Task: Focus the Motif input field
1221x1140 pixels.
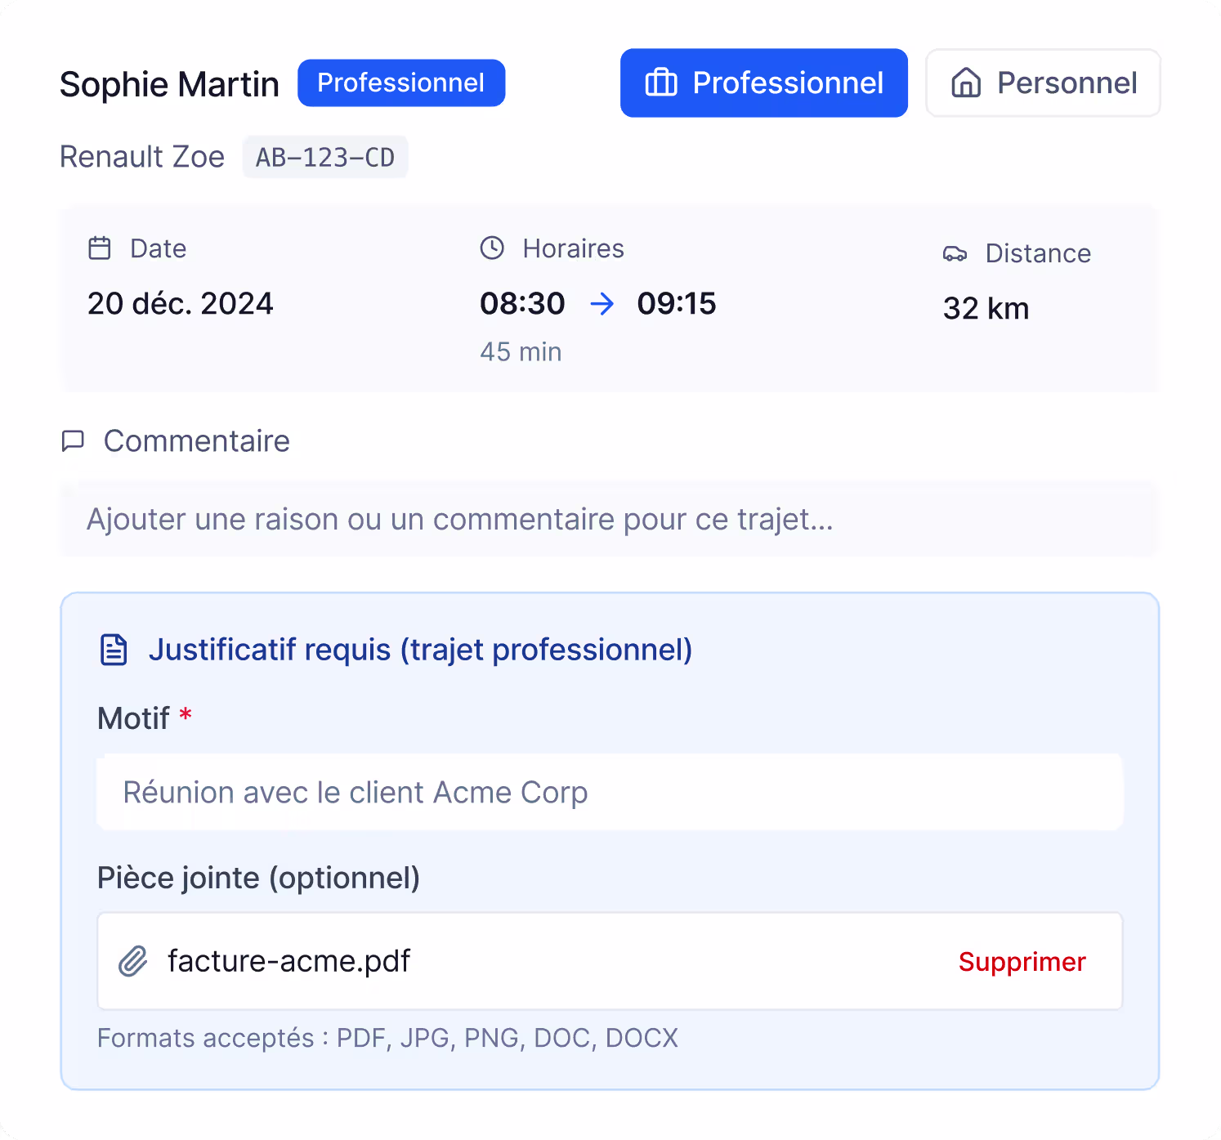Action: click(610, 792)
